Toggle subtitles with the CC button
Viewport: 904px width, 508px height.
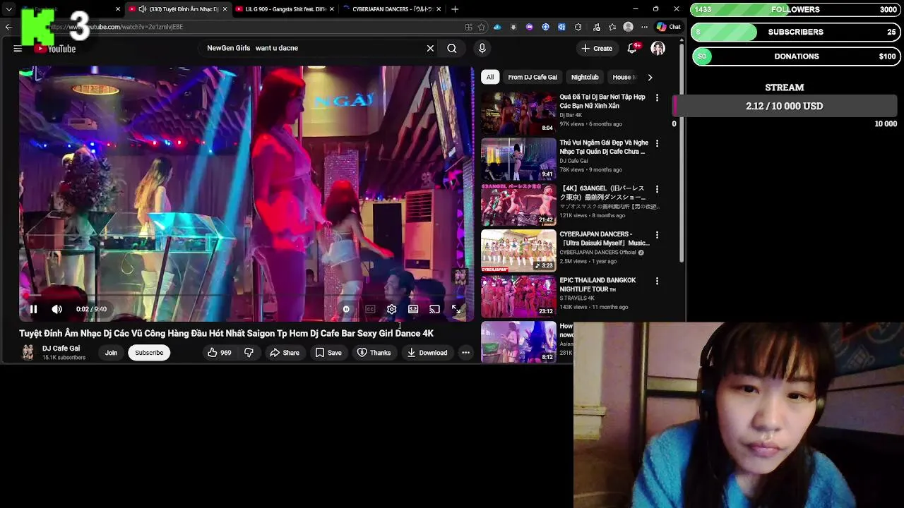(370, 309)
